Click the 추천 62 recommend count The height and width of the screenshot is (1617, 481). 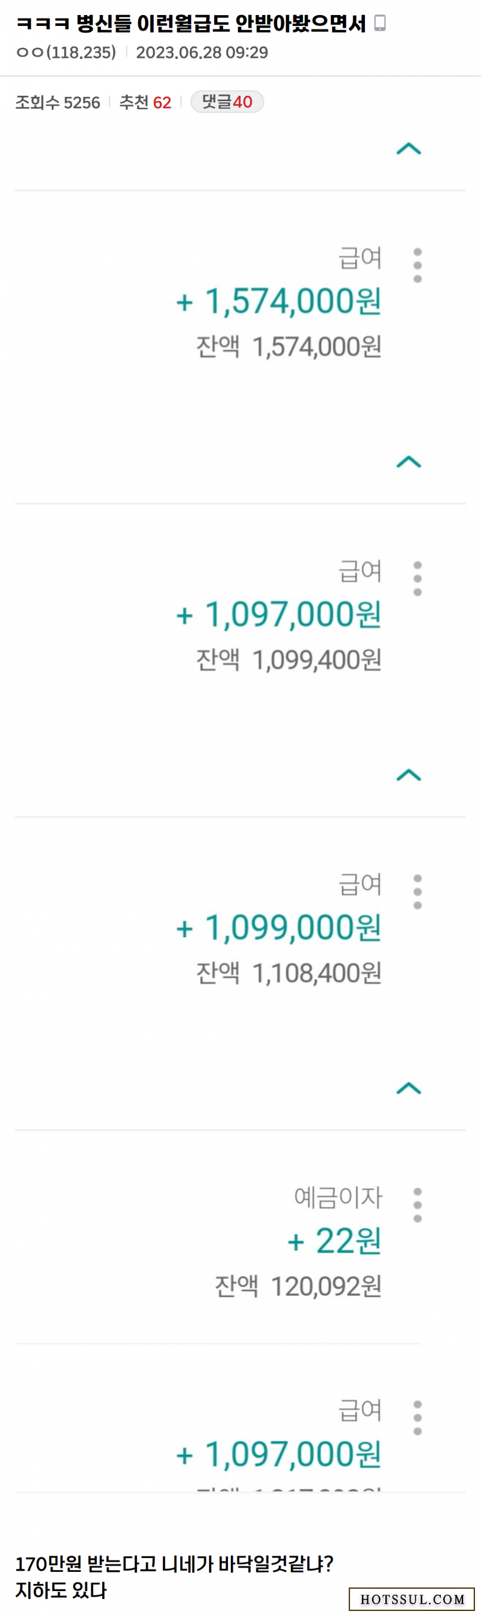coord(146,102)
